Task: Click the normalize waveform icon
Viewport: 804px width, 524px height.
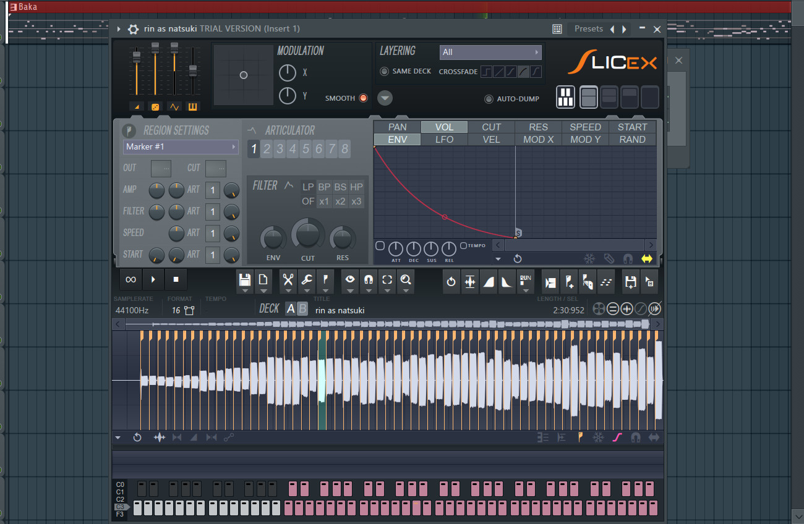Action: [470, 282]
